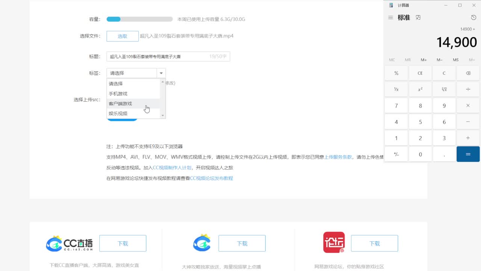The height and width of the screenshot is (271, 481).
Task: Click the upload capacity progress bar
Action: (x=139, y=19)
